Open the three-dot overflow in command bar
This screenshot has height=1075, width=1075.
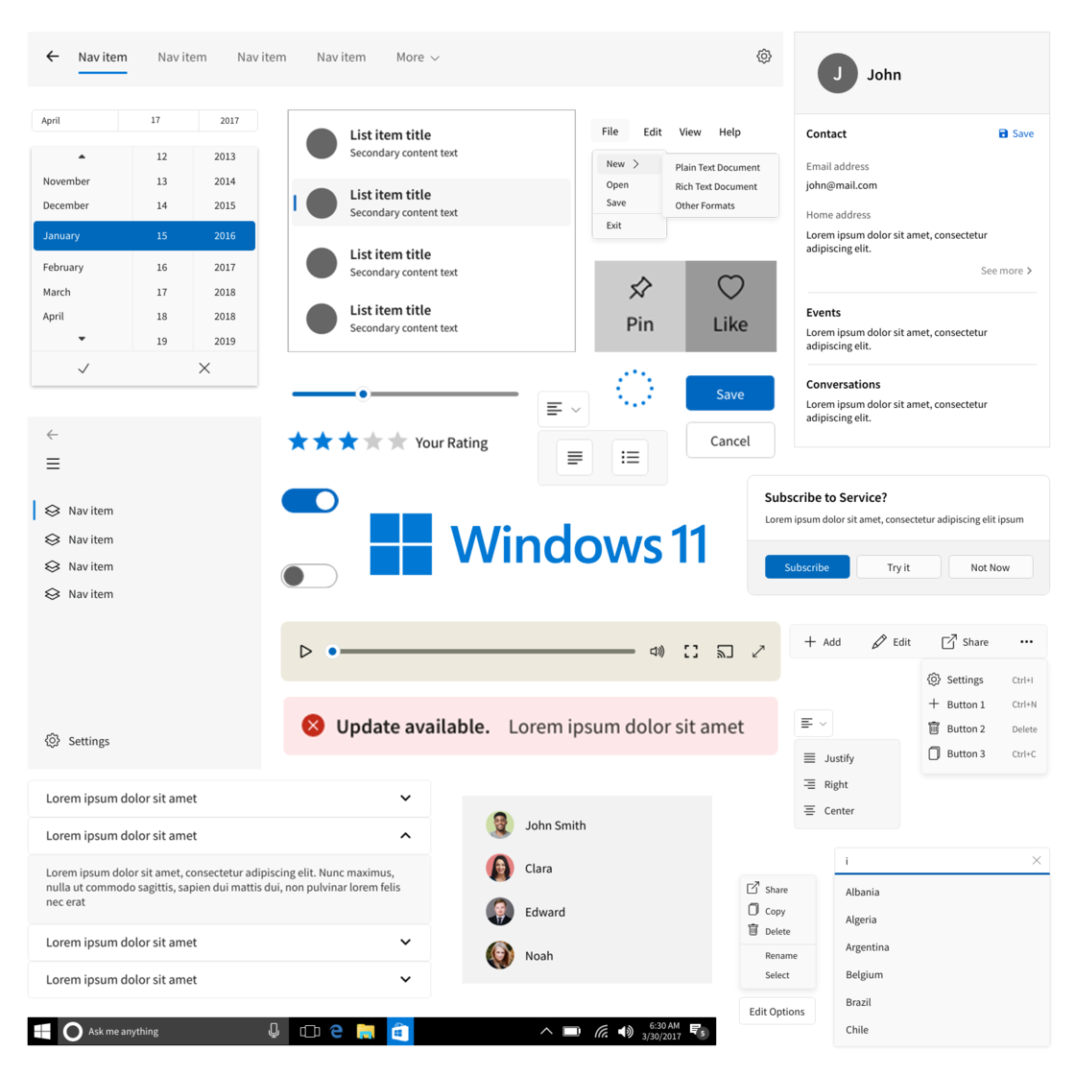(1026, 642)
